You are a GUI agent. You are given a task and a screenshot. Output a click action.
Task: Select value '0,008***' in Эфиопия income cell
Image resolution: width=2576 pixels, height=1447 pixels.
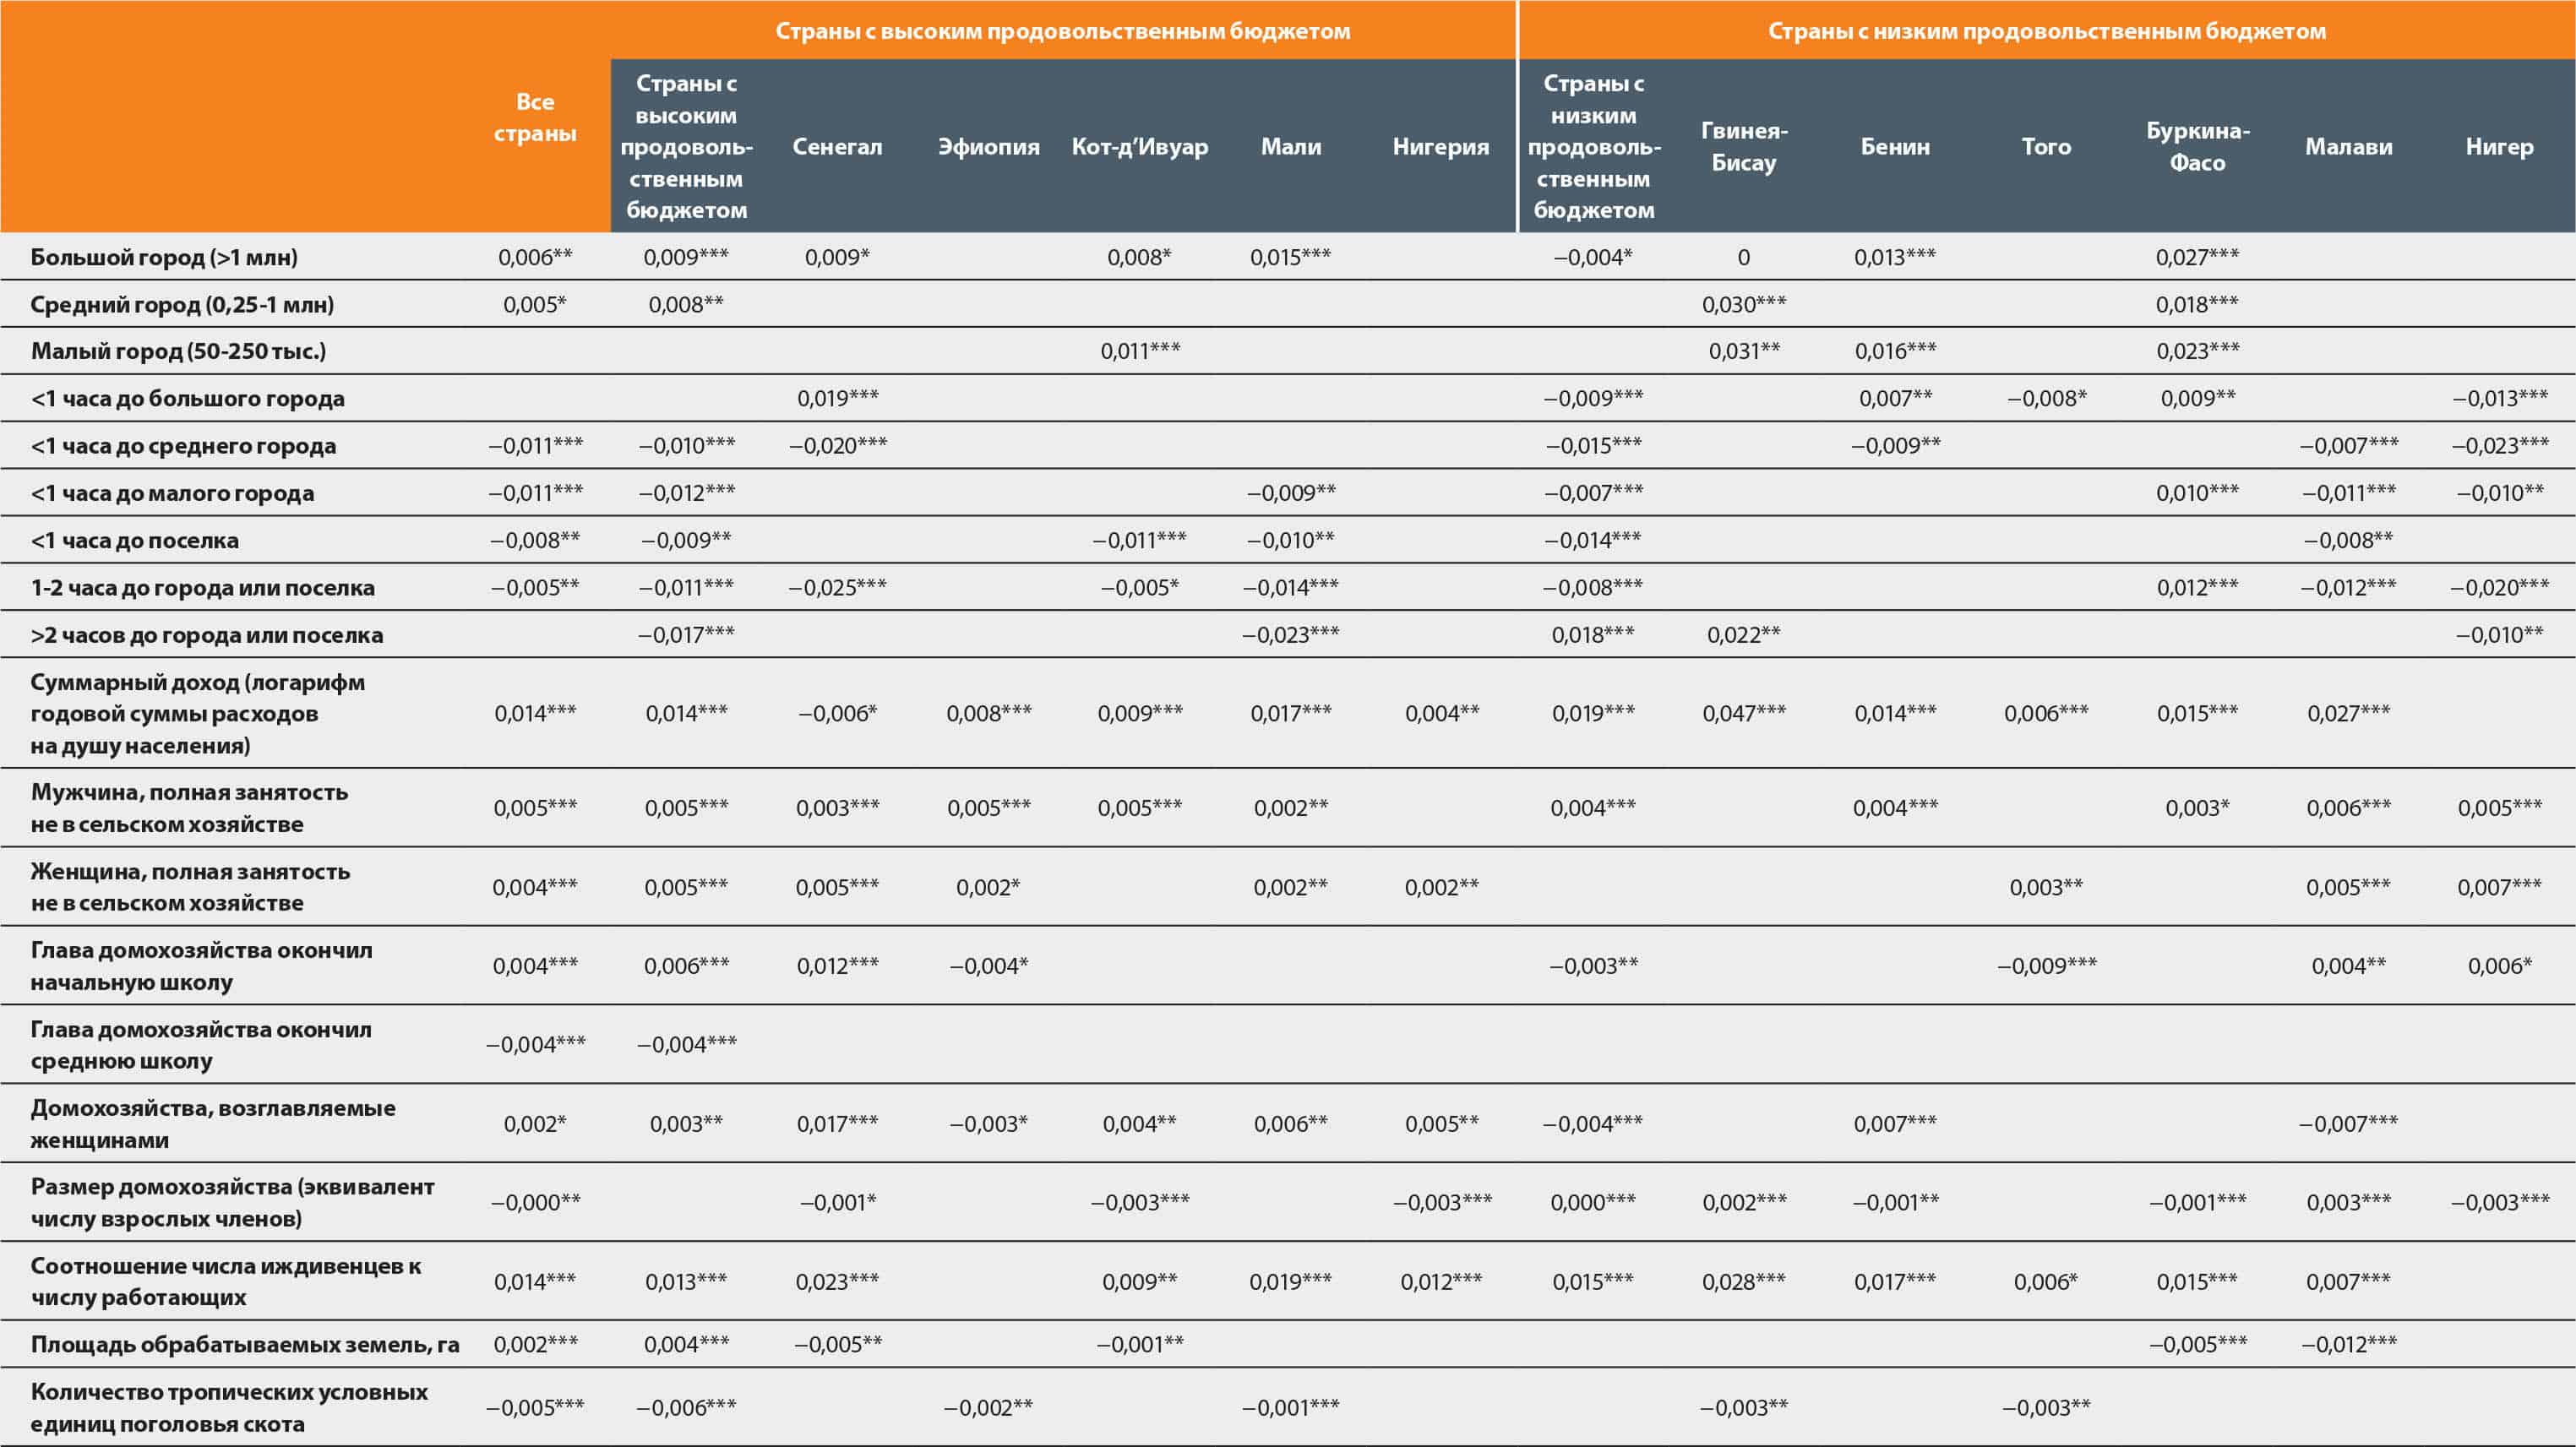[x=988, y=713]
